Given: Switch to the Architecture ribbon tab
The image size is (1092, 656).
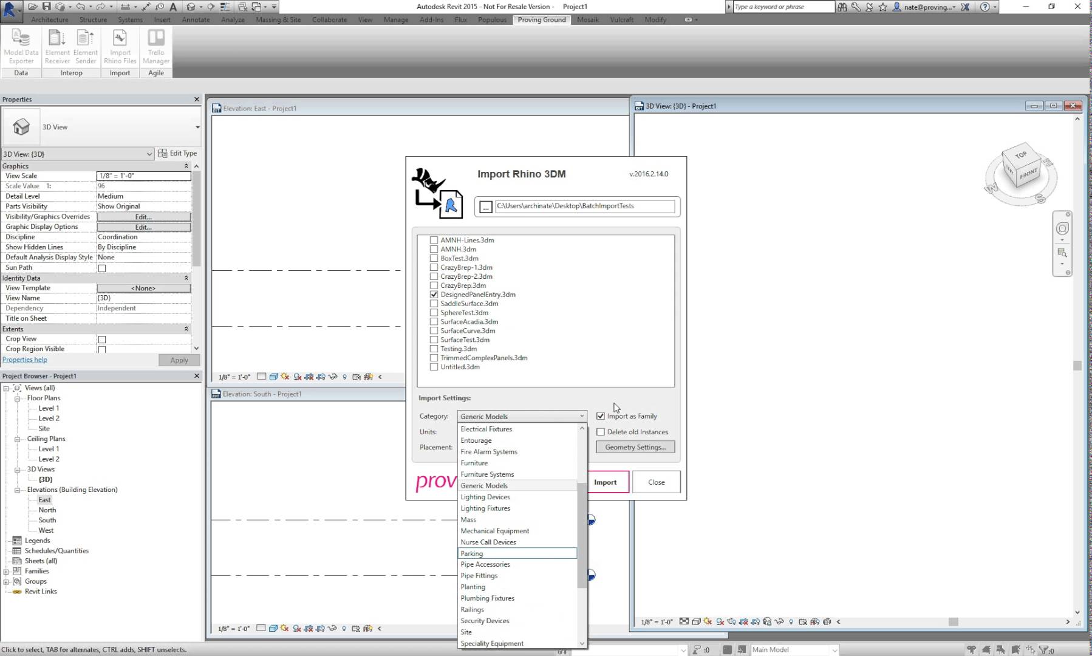Looking at the screenshot, I should (x=49, y=19).
